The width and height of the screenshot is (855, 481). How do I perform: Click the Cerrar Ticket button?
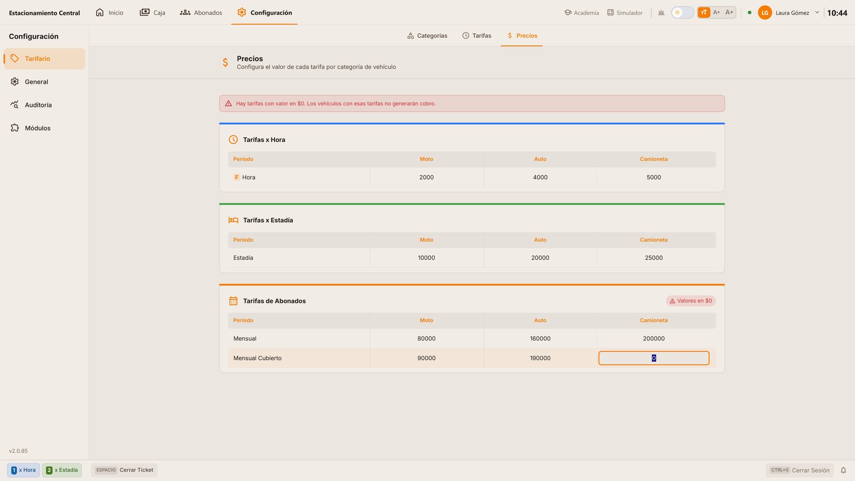[x=124, y=470]
